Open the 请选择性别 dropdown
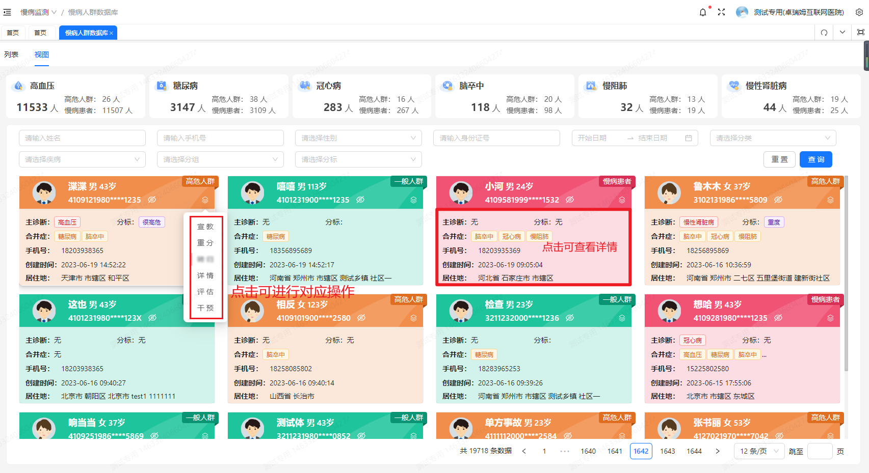 pyautogui.click(x=358, y=138)
